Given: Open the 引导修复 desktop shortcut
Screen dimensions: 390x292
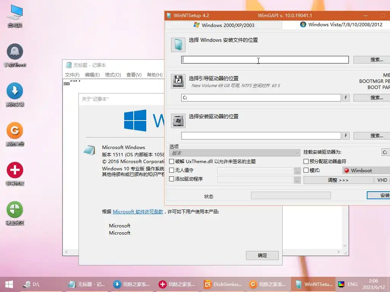Looking at the screenshot, I should pyautogui.click(x=15, y=173).
